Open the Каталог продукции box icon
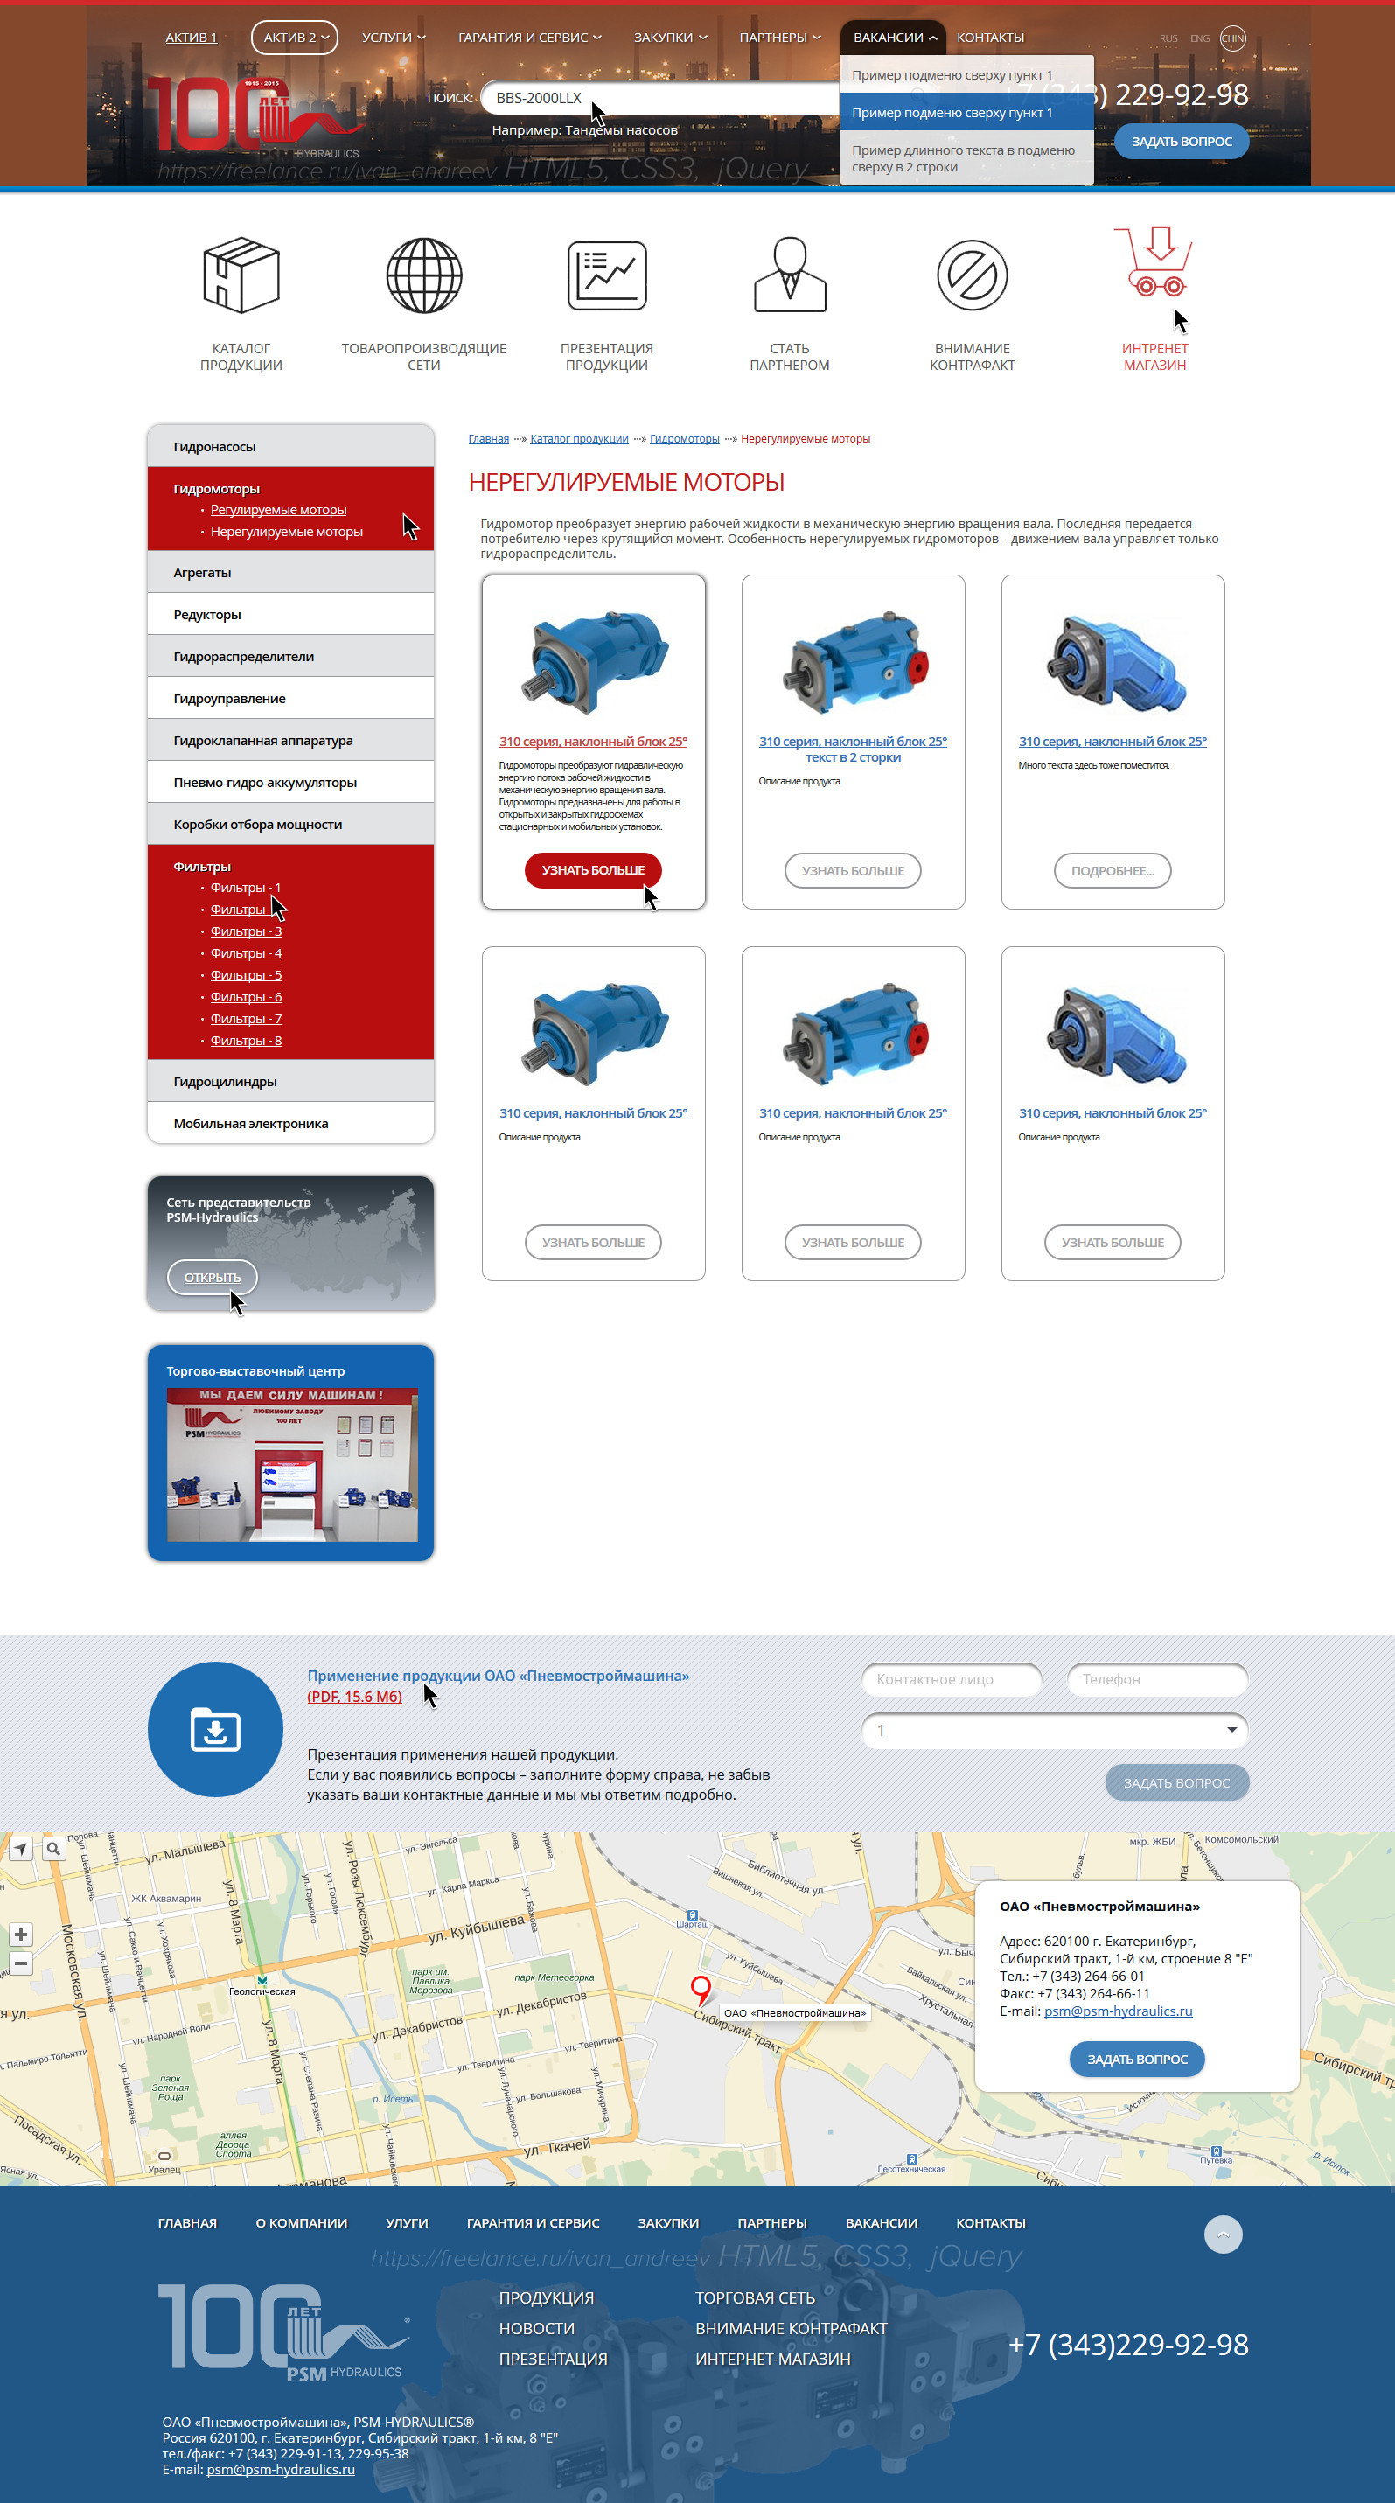The image size is (1395, 2503). (x=241, y=276)
